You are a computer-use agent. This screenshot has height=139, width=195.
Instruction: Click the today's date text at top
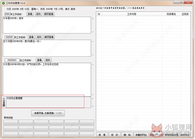(41, 9)
